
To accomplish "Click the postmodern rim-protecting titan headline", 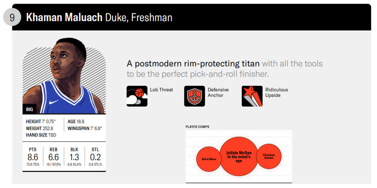I will point(193,64).
